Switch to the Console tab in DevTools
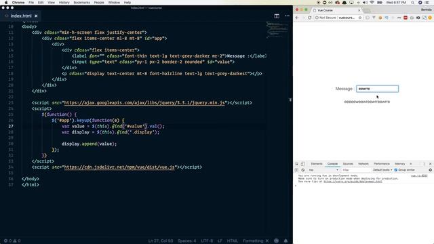Screen dimensions: 434x244 (x=332, y=164)
